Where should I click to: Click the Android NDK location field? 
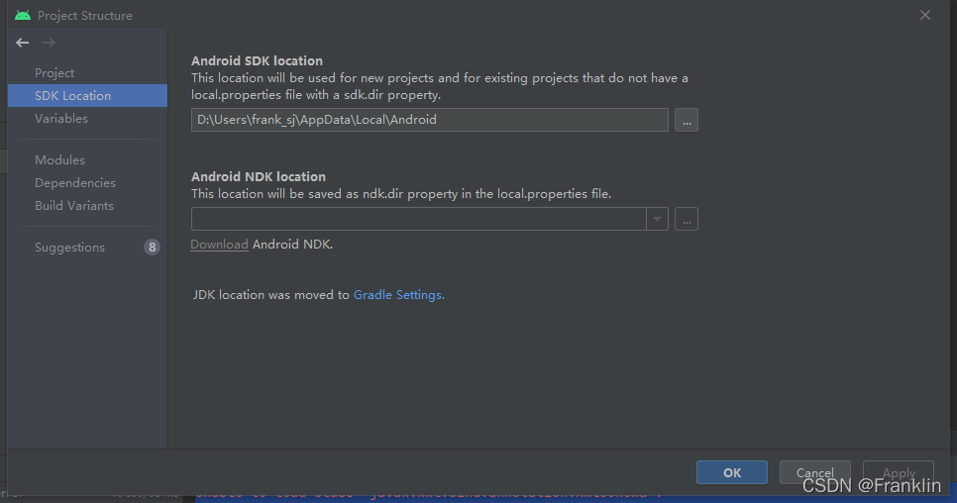click(x=419, y=219)
